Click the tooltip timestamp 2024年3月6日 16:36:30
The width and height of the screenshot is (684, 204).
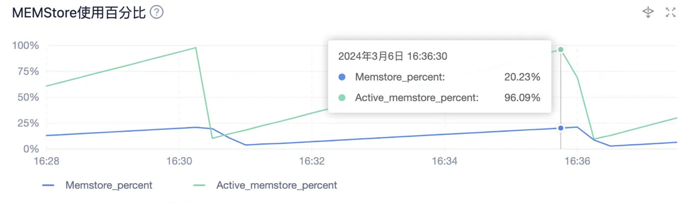tap(392, 56)
